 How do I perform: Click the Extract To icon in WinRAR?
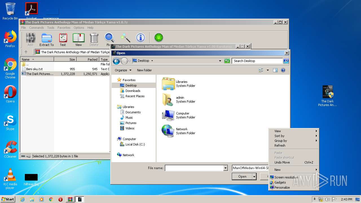coord(47,39)
